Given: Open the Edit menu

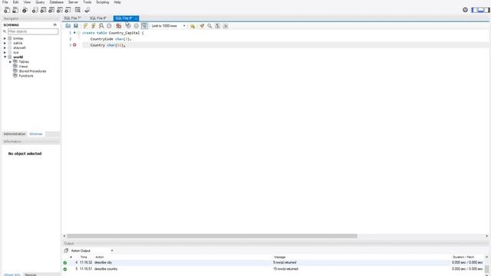Looking at the screenshot, I should (15, 2).
